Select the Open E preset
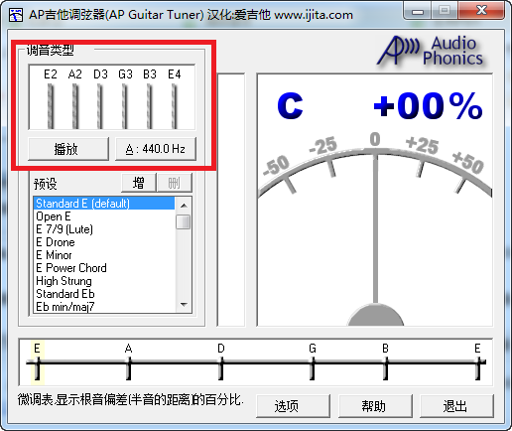 pyautogui.click(x=104, y=216)
